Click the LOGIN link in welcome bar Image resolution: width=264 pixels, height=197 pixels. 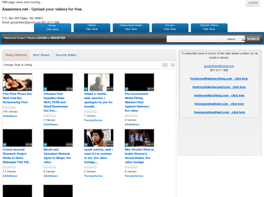[x=41, y=38]
